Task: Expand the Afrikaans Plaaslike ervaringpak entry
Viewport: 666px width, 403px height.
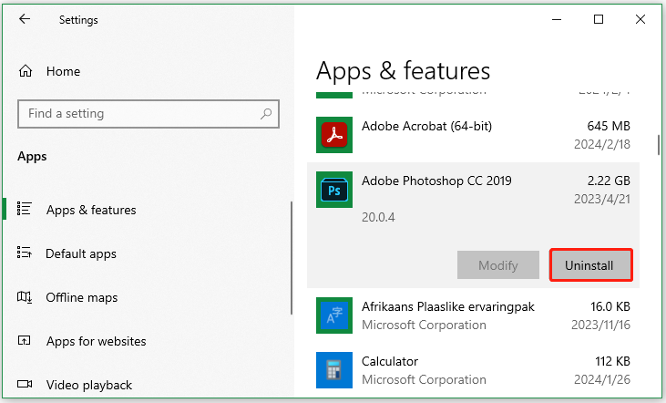Action: click(x=474, y=315)
